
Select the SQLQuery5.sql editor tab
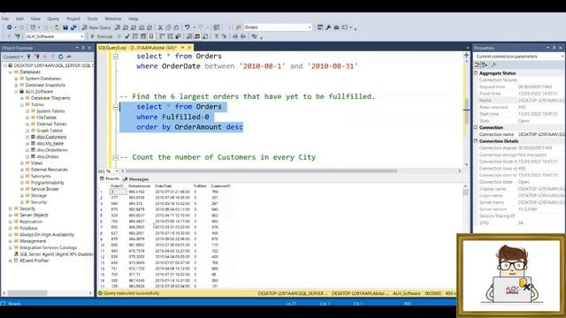(137, 48)
